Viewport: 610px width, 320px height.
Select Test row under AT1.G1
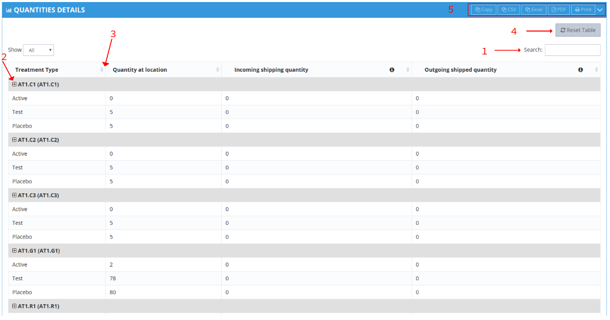pos(304,278)
